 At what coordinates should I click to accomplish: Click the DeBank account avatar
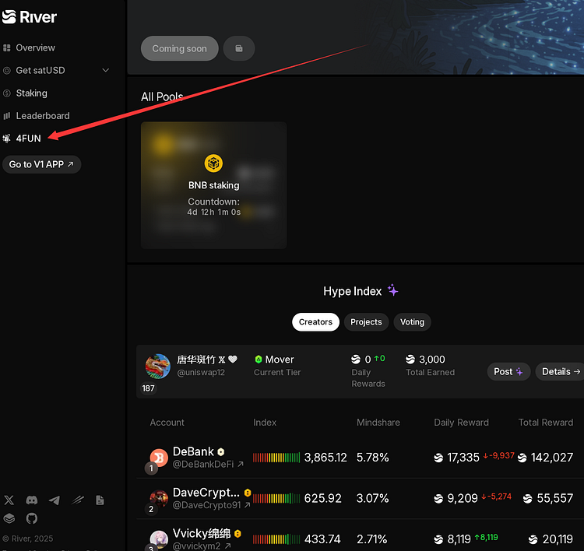click(159, 458)
